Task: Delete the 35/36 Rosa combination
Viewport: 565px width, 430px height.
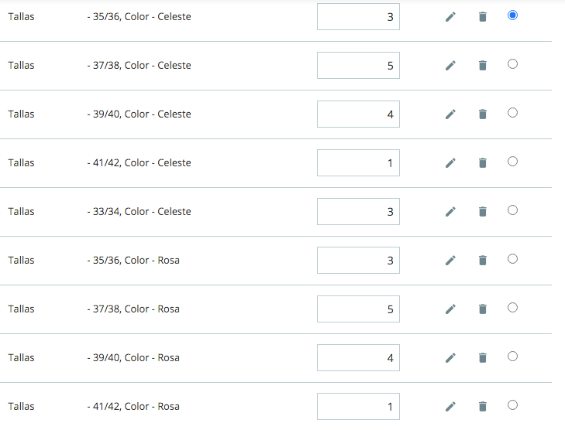Action: pyautogui.click(x=483, y=261)
